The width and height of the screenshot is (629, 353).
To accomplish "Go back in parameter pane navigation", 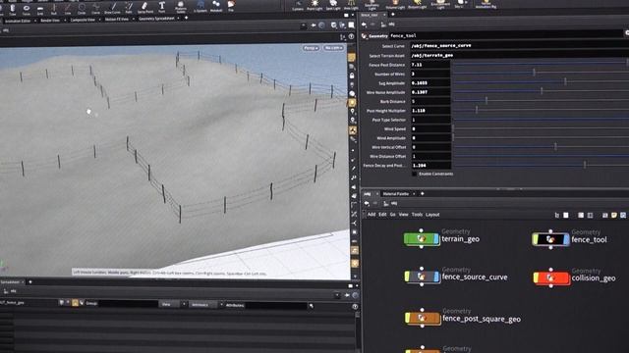I will (x=365, y=25).
